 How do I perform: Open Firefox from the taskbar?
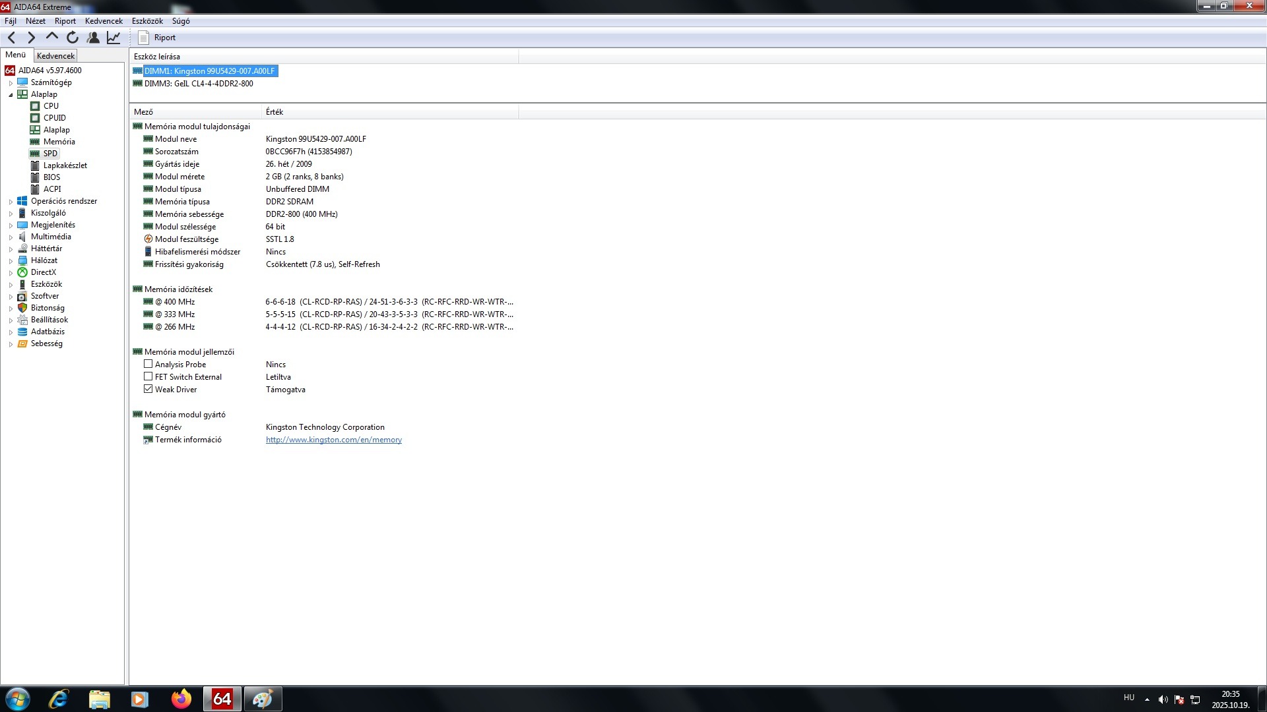click(x=181, y=699)
